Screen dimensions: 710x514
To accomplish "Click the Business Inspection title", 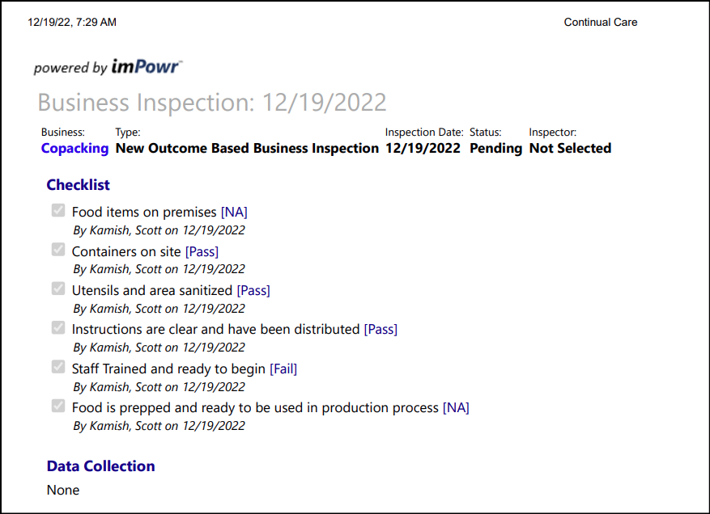I will 212,102.
